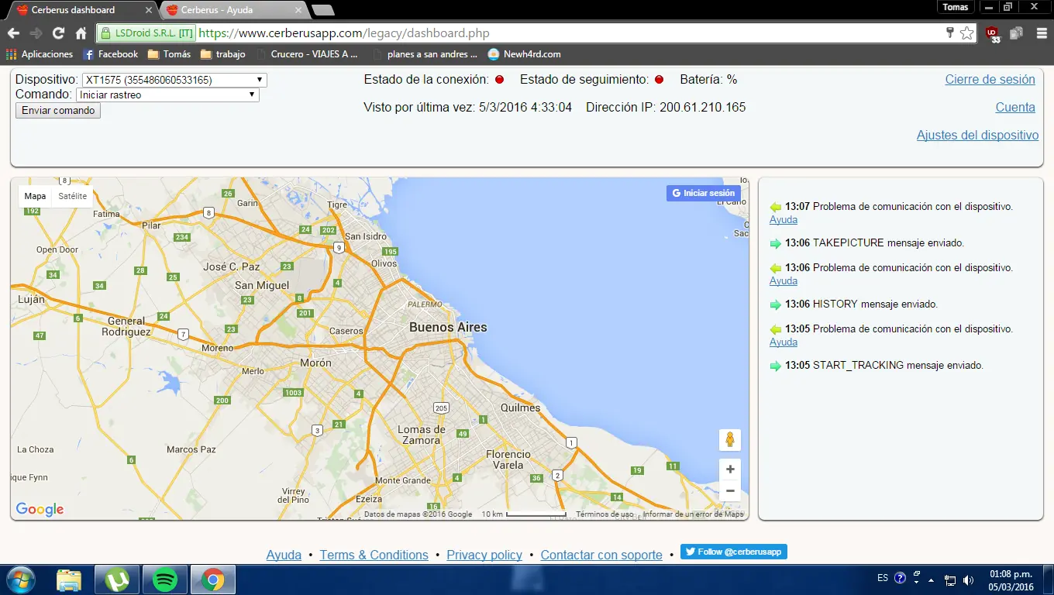Zoom out the map with minus button

730,490
